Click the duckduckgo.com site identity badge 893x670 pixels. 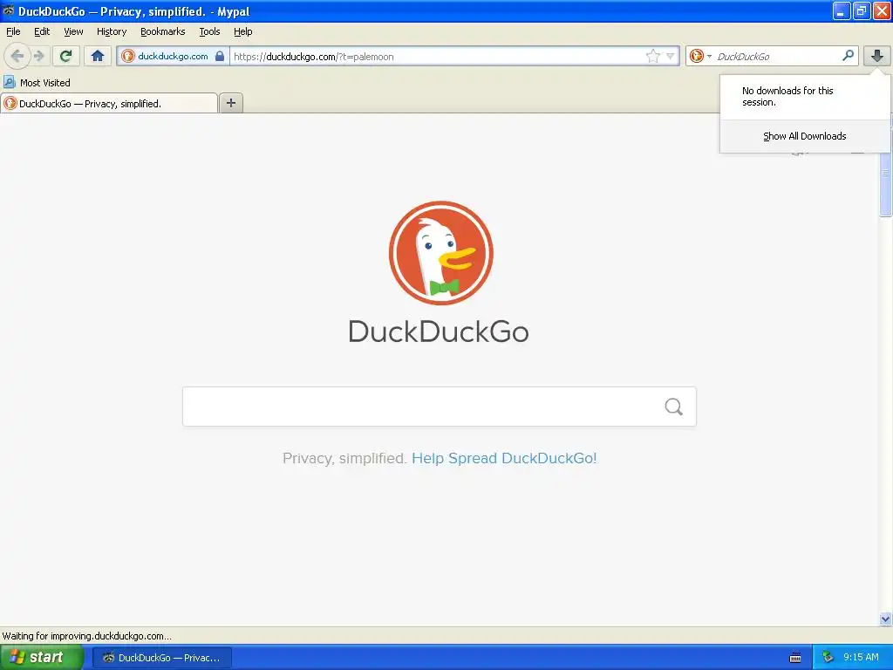[174, 56]
